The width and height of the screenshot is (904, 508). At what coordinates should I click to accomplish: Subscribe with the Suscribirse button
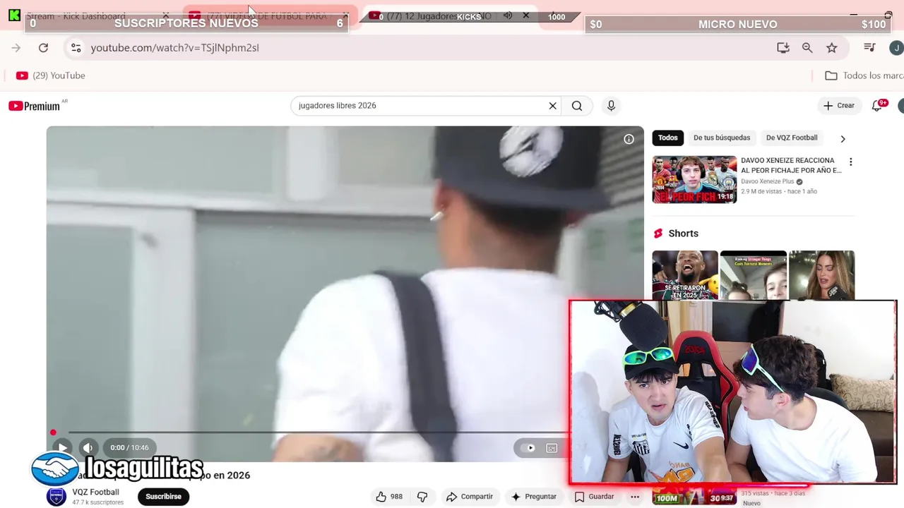pyautogui.click(x=163, y=497)
